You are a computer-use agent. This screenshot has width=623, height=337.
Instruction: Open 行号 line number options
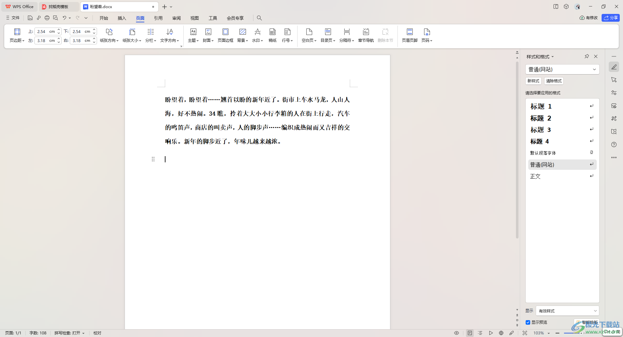point(287,35)
